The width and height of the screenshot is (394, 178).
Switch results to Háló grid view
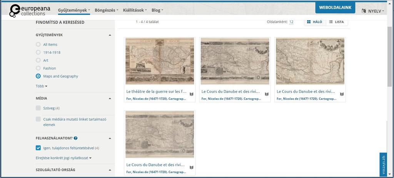point(315,22)
